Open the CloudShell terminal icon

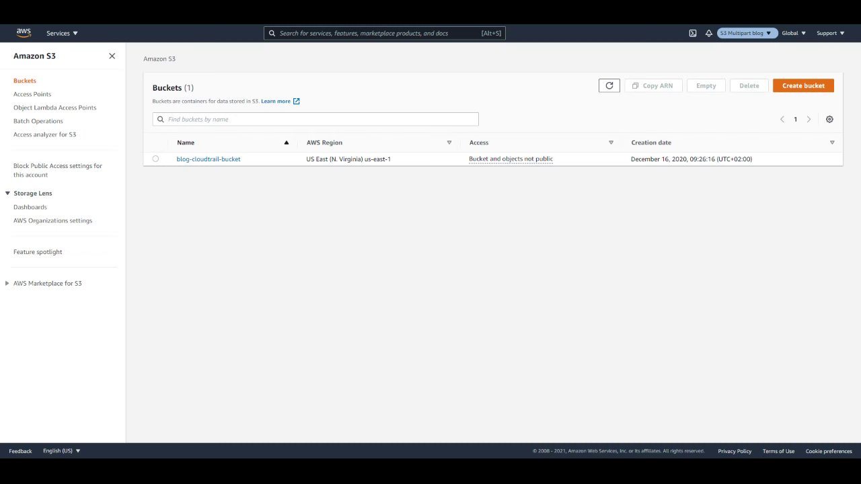point(693,33)
